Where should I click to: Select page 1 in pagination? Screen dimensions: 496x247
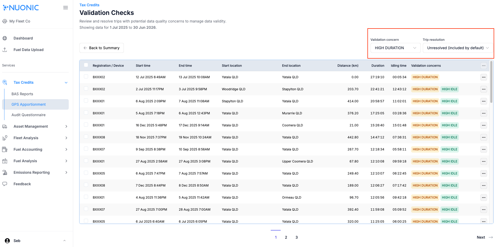pos(276,237)
